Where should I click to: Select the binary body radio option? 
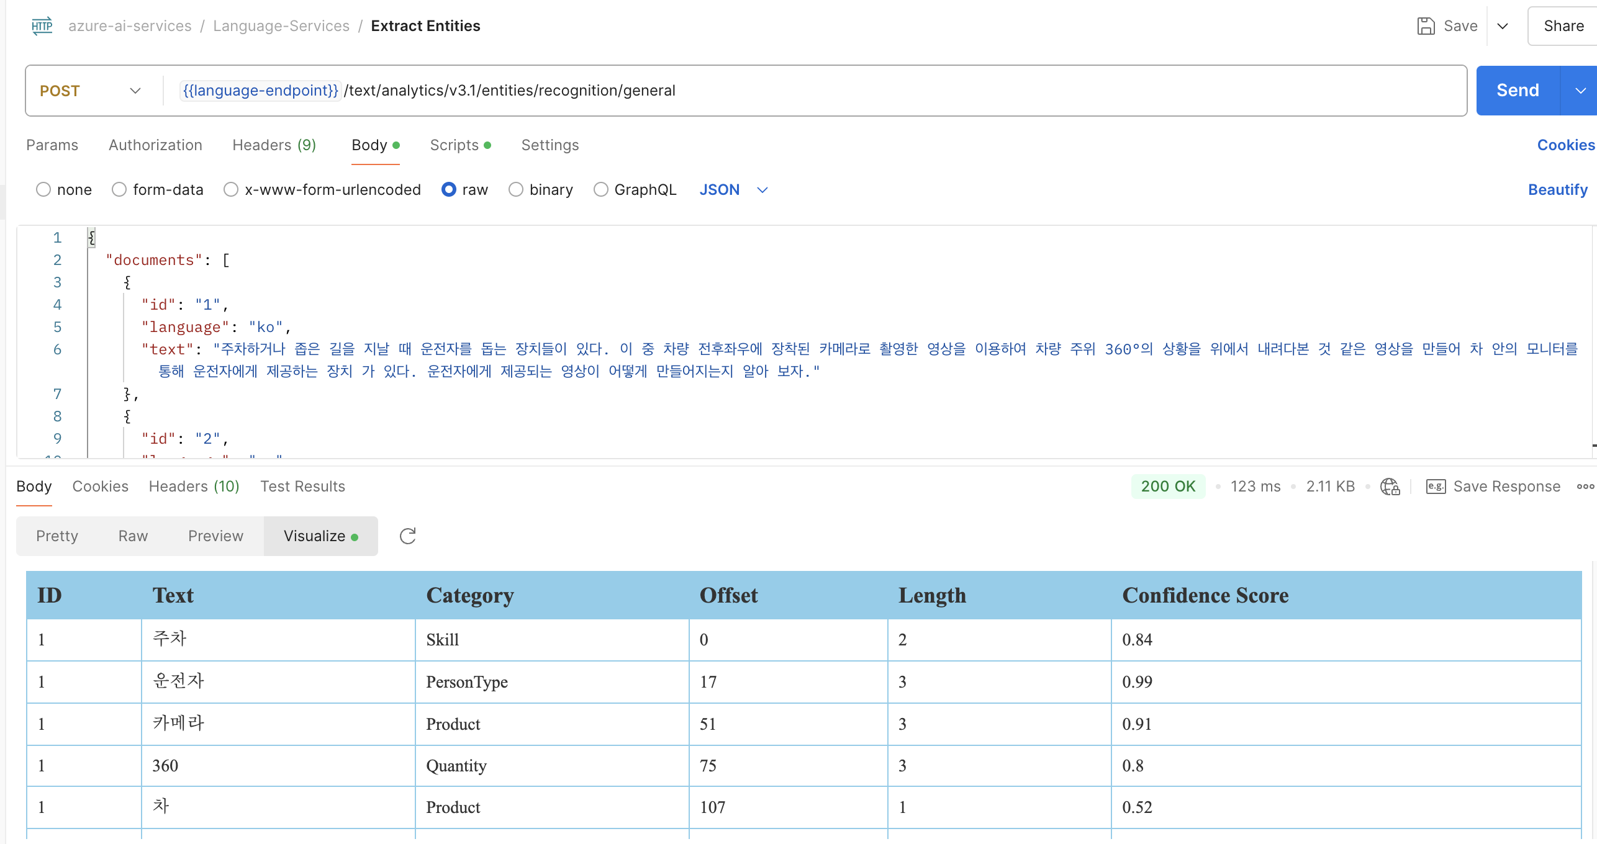(x=515, y=190)
